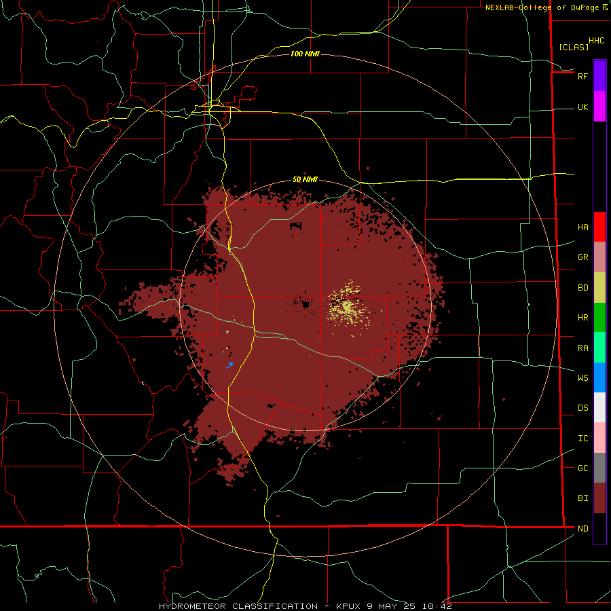Click the GR pink legend swatch

599,257
